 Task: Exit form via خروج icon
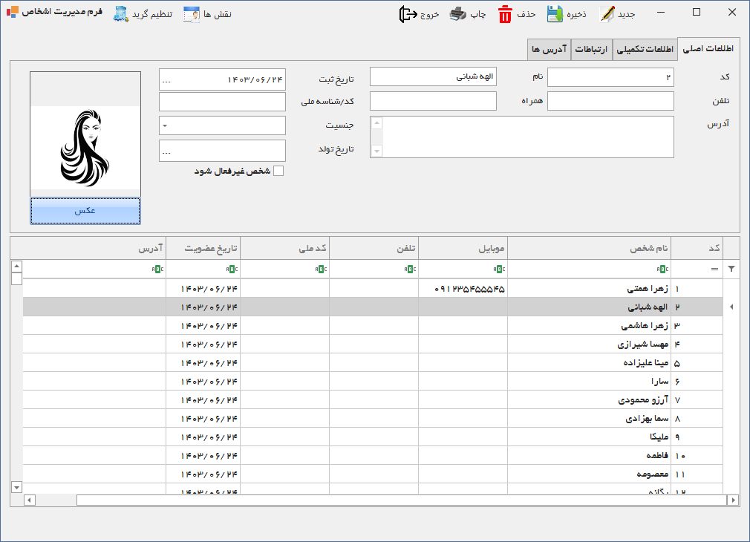pos(408,14)
